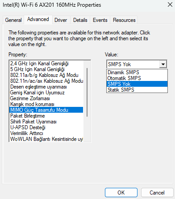Select 2,4 GHz İçin Kanal Genişliği property
Screen dimensions: 175x199
46,64
